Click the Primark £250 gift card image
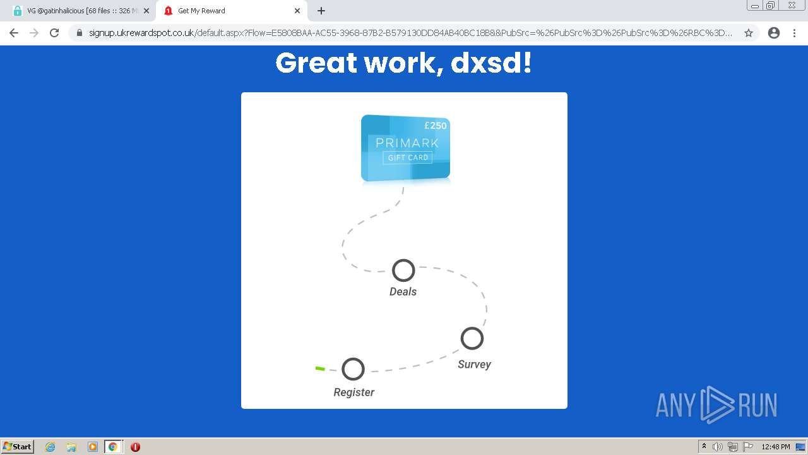The width and height of the screenshot is (808, 455). [x=405, y=149]
